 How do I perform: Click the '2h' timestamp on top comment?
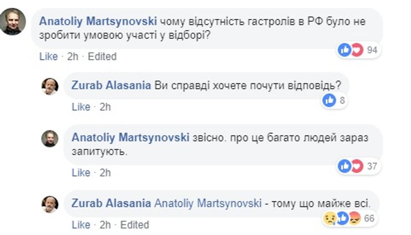pos(73,56)
